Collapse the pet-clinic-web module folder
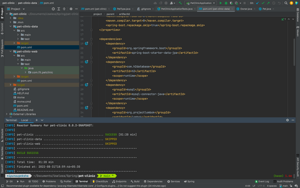This screenshot has height=188, width=300. point(11,52)
